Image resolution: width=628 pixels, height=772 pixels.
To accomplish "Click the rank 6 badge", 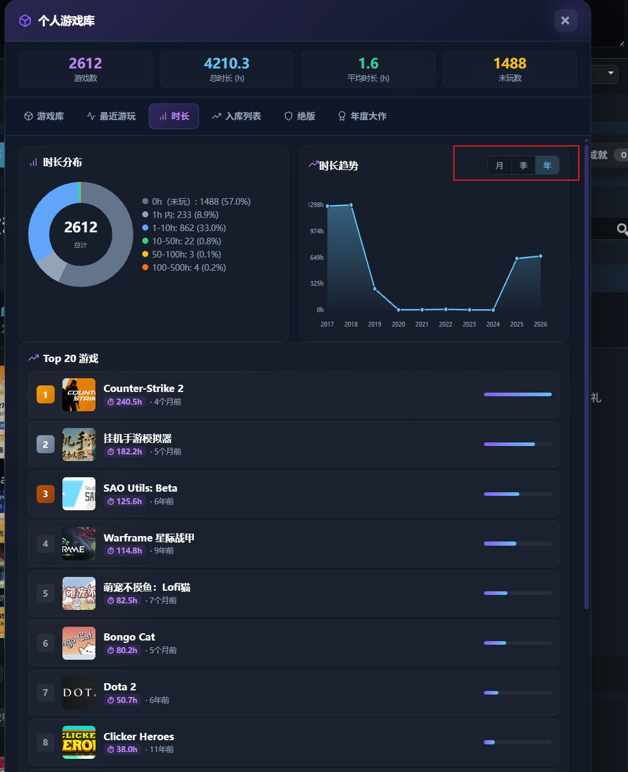I will (46, 644).
